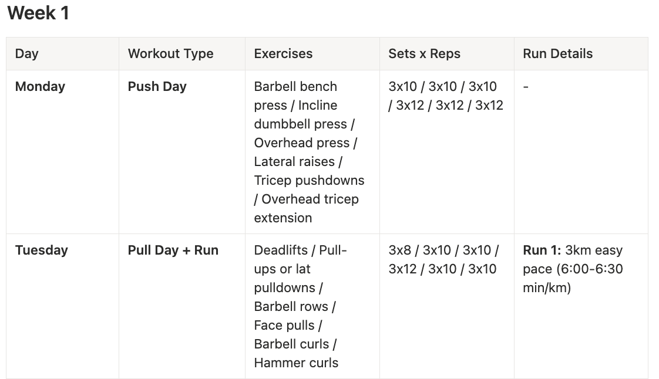Screen dimensions: 659x379
Task: Place cursor on Hammer curls text
Action: (x=296, y=363)
